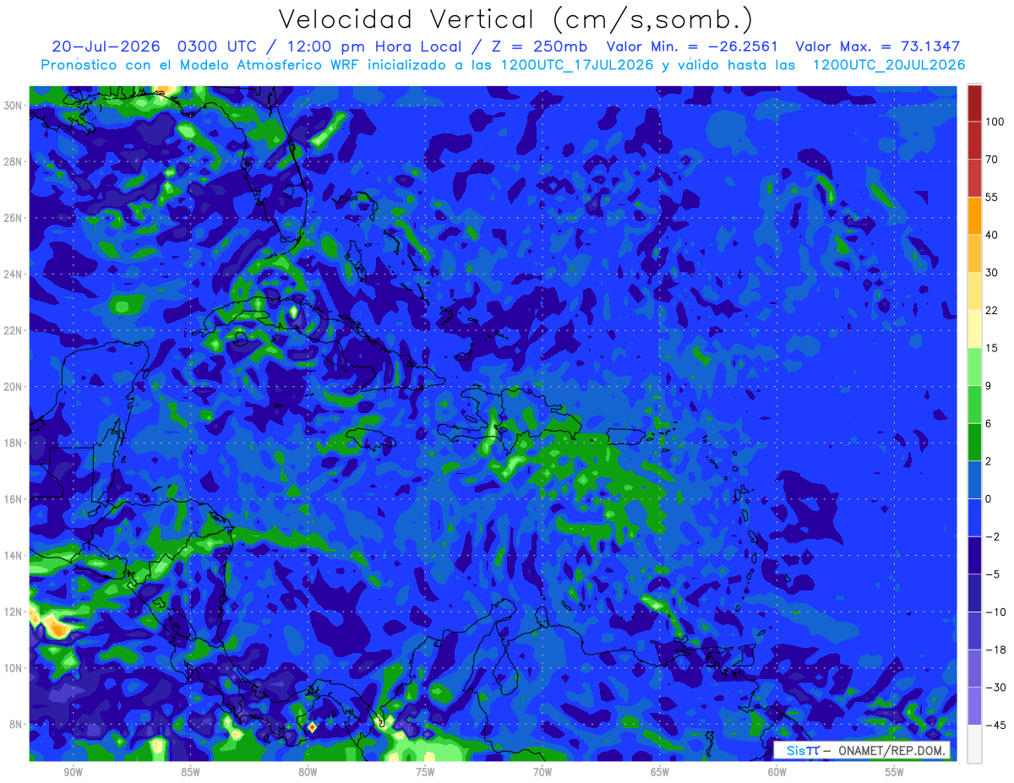This screenshot has height=783, width=1014.
Task: Click the dark green colorbar segment between 2 and 6
Action: pos(974,442)
